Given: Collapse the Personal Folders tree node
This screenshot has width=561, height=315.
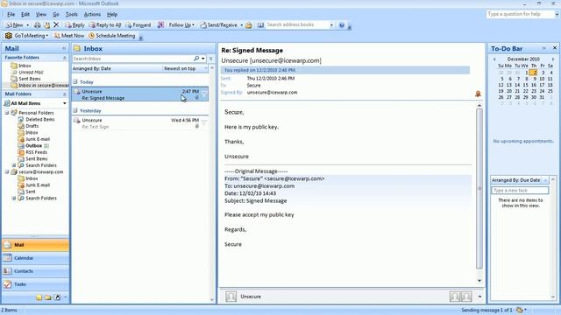Looking at the screenshot, I should (7, 113).
